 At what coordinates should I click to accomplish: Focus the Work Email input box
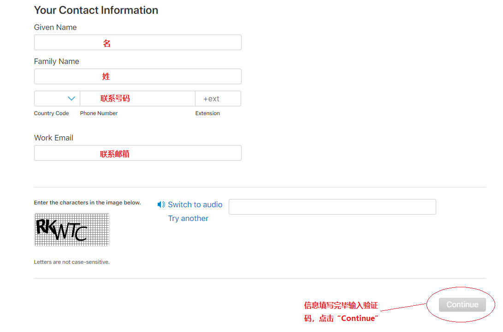pyautogui.click(x=137, y=153)
